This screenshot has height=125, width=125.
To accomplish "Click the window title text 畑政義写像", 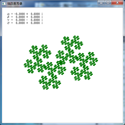I will (15, 4).
